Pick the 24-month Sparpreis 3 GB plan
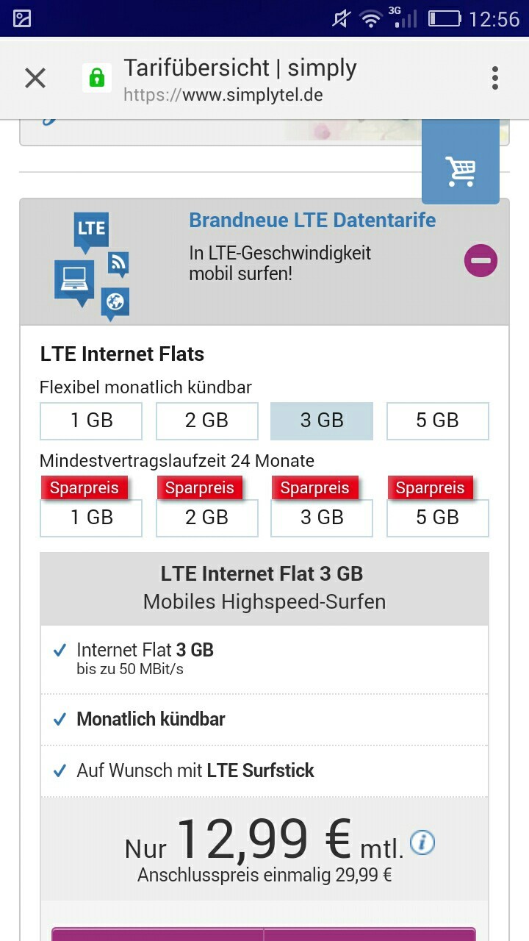This screenshot has width=529, height=941. [322, 518]
